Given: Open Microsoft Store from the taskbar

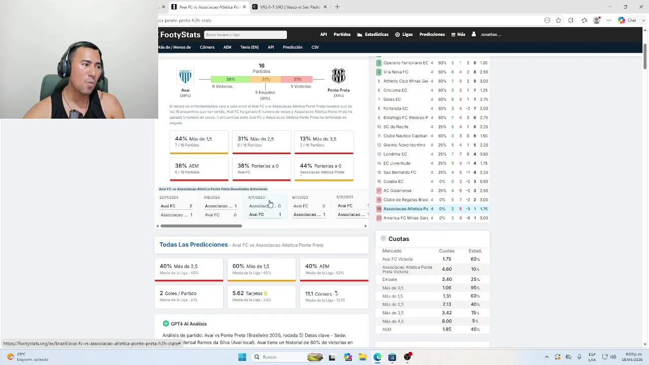Looking at the screenshot, I should [x=392, y=357].
